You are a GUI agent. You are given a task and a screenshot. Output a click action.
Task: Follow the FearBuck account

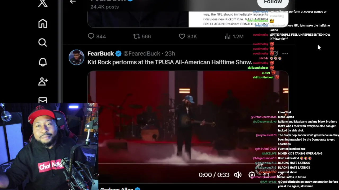click(273, 3)
